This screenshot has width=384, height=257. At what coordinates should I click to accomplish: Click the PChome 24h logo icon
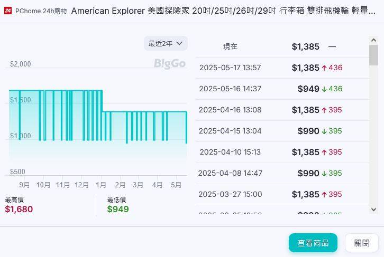click(x=7, y=11)
